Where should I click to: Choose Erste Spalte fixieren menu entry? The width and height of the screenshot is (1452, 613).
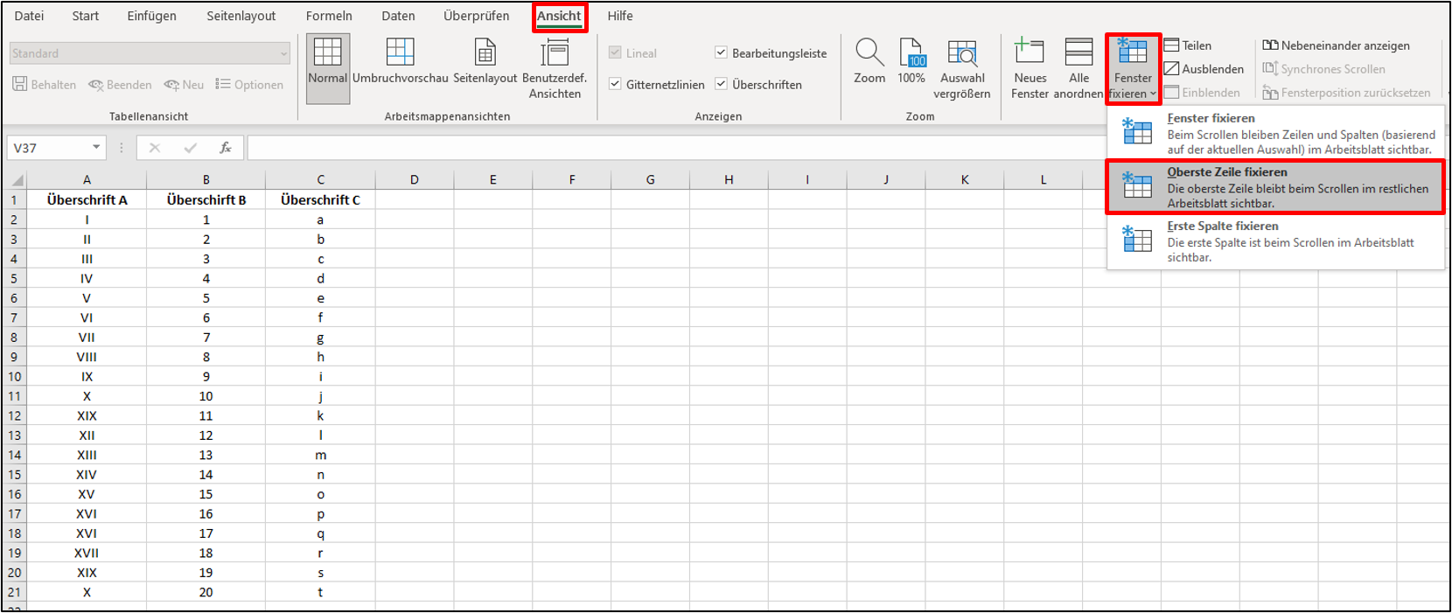[x=1275, y=240]
